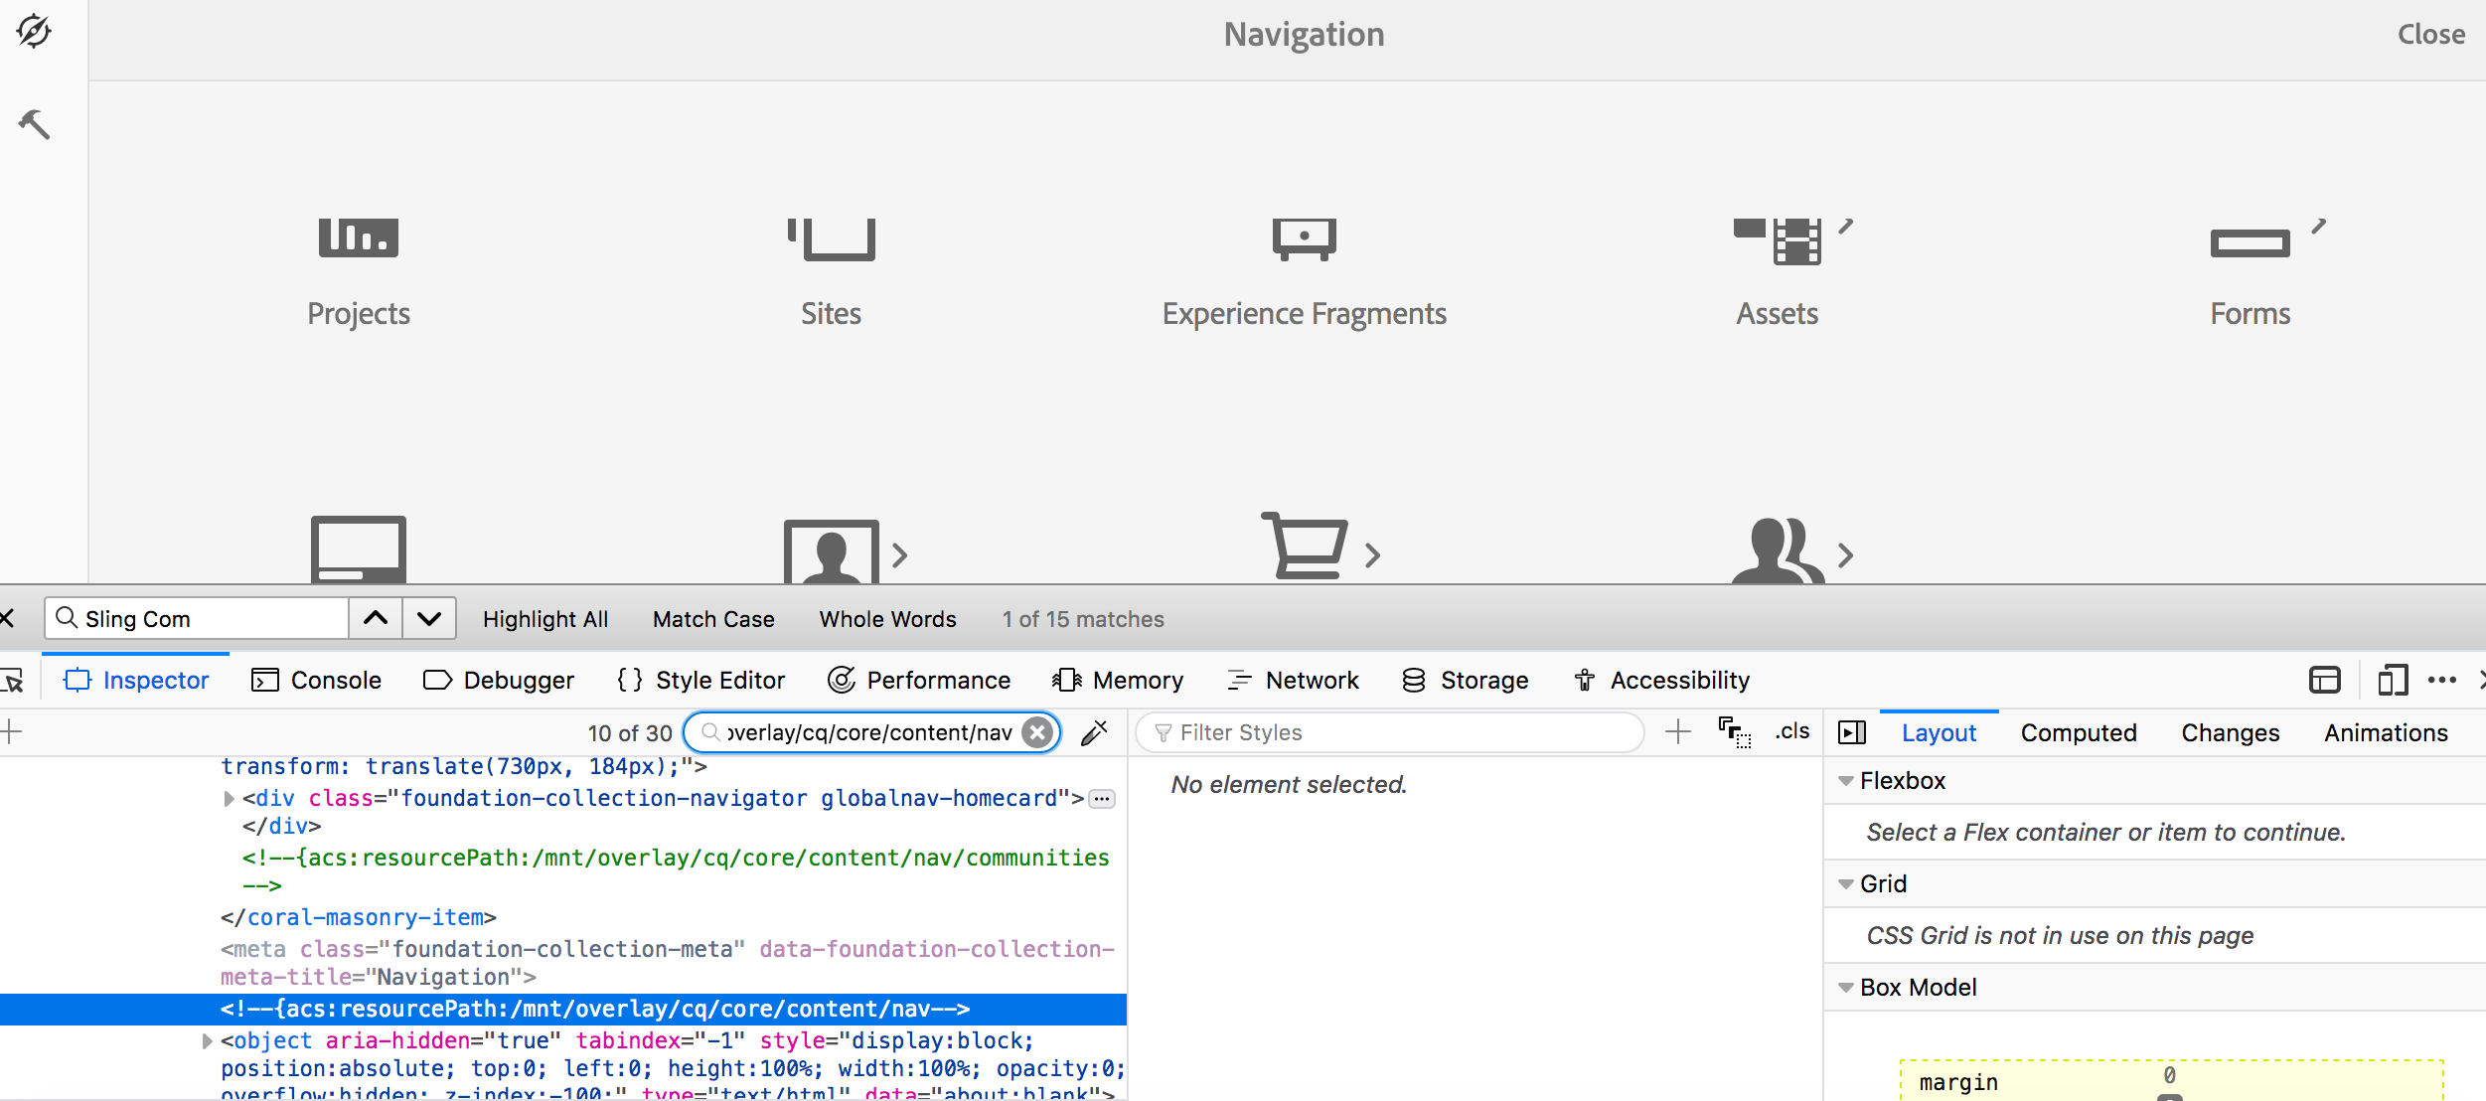Toggle Match Case option
This screenshot has height=1101, width=2486.
(712, 619)
